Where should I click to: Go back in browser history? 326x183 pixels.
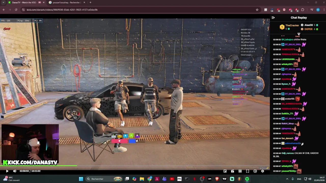coord(4,10)
